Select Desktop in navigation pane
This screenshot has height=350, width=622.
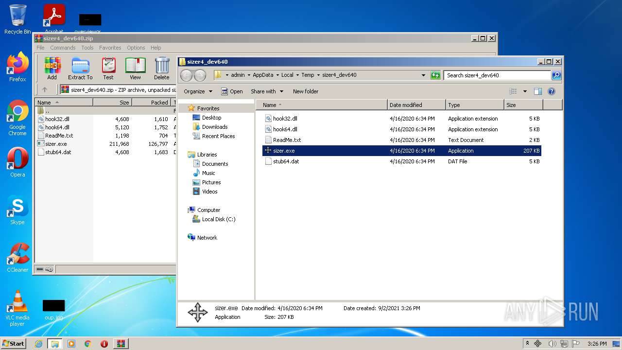click(211, 118)
